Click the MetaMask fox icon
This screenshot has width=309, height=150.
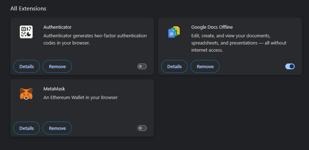tap(26, 94)
